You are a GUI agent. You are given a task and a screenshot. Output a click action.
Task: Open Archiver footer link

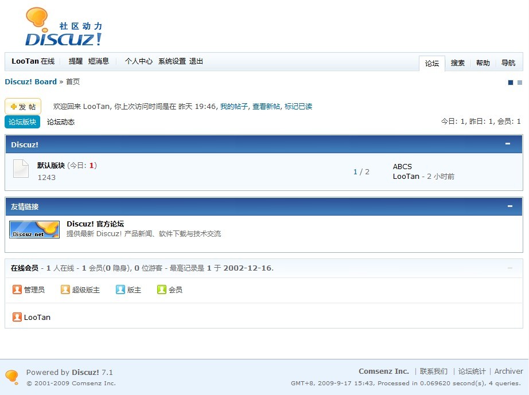tap(509, 371)
